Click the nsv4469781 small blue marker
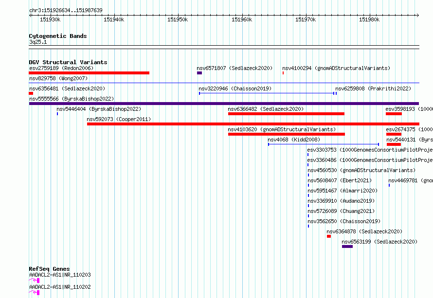The width and height of the screenshot is (433, 298). pyautogui.click(x=389, y=185)
